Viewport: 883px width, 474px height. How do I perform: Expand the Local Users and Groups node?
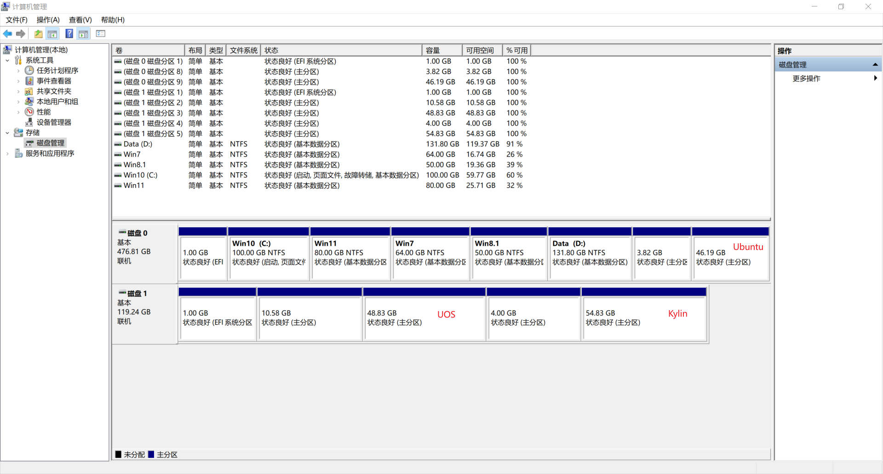(x=18, y=102)
